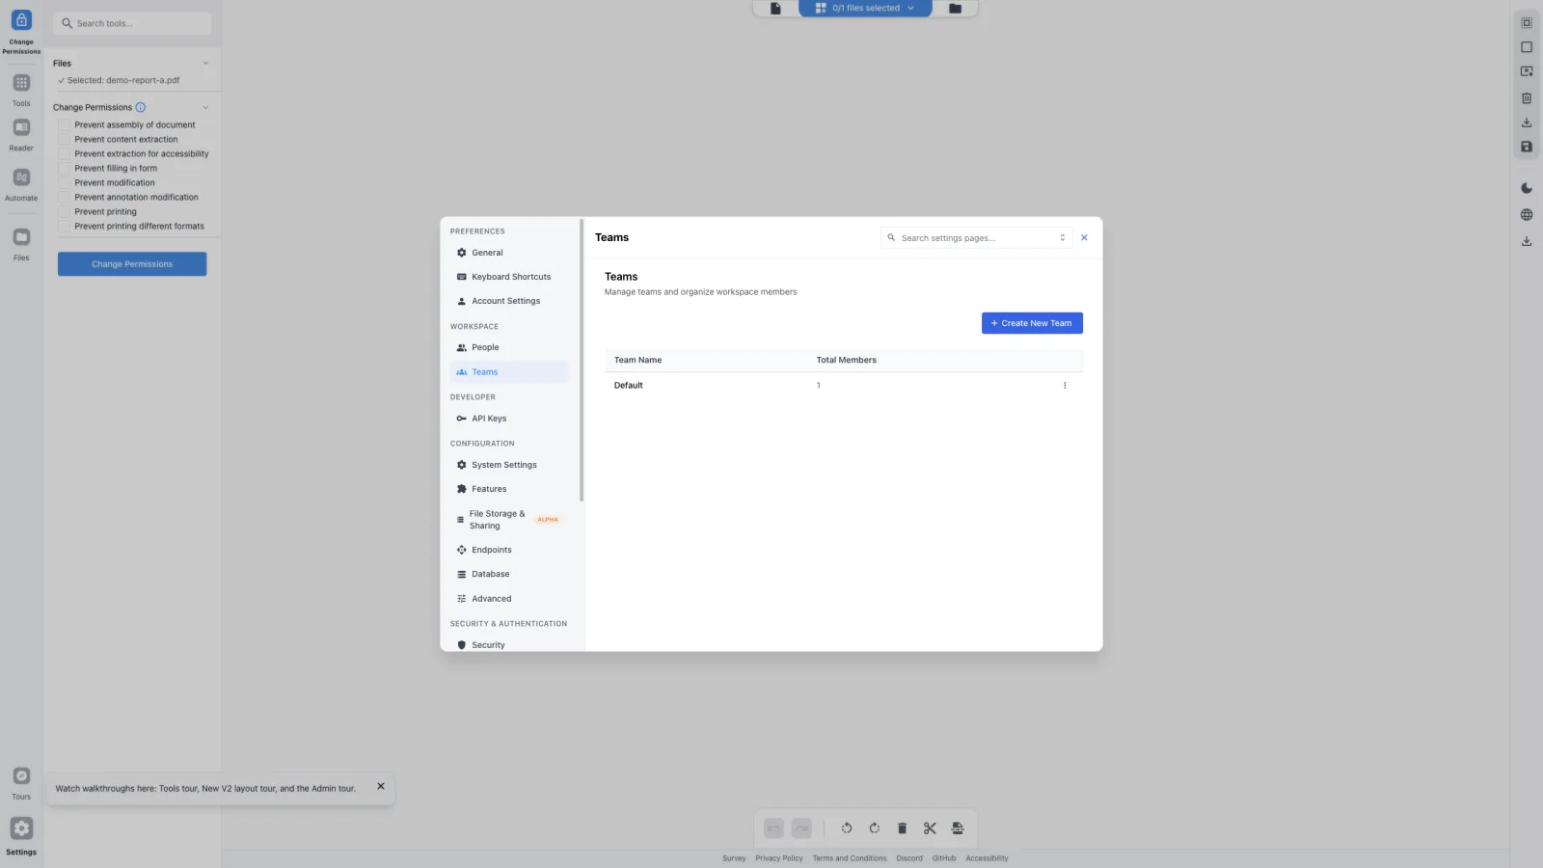Screen dimensions: 1543x868
Task: Open People workspace page
Action: pos(509,347)
